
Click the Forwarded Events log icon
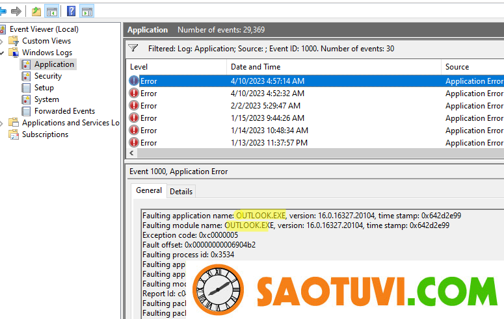[x=26, y=111]
